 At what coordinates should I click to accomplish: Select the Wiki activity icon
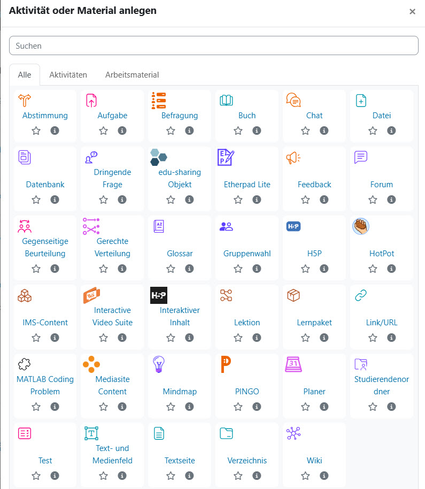coord(293,433)
